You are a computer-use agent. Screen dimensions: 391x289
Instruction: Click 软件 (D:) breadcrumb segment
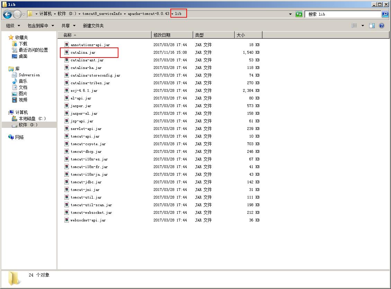click(x=67, y=14)
